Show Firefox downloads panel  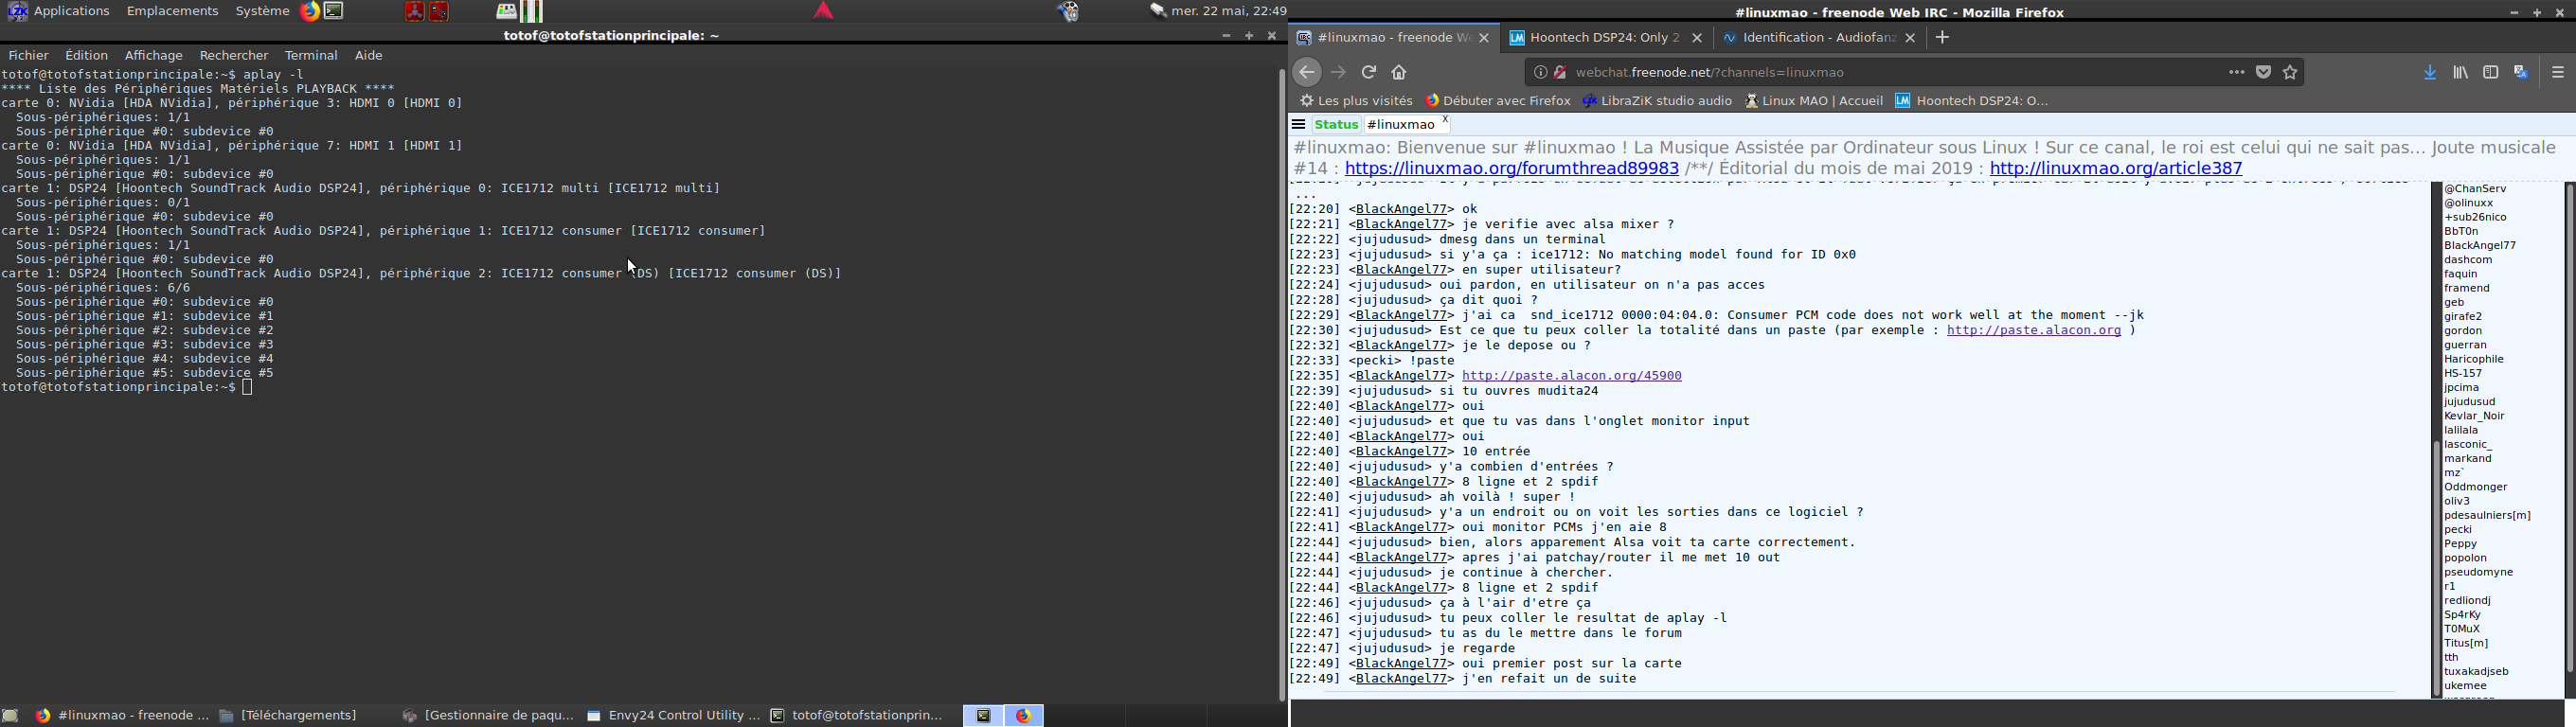point(2430,73)
